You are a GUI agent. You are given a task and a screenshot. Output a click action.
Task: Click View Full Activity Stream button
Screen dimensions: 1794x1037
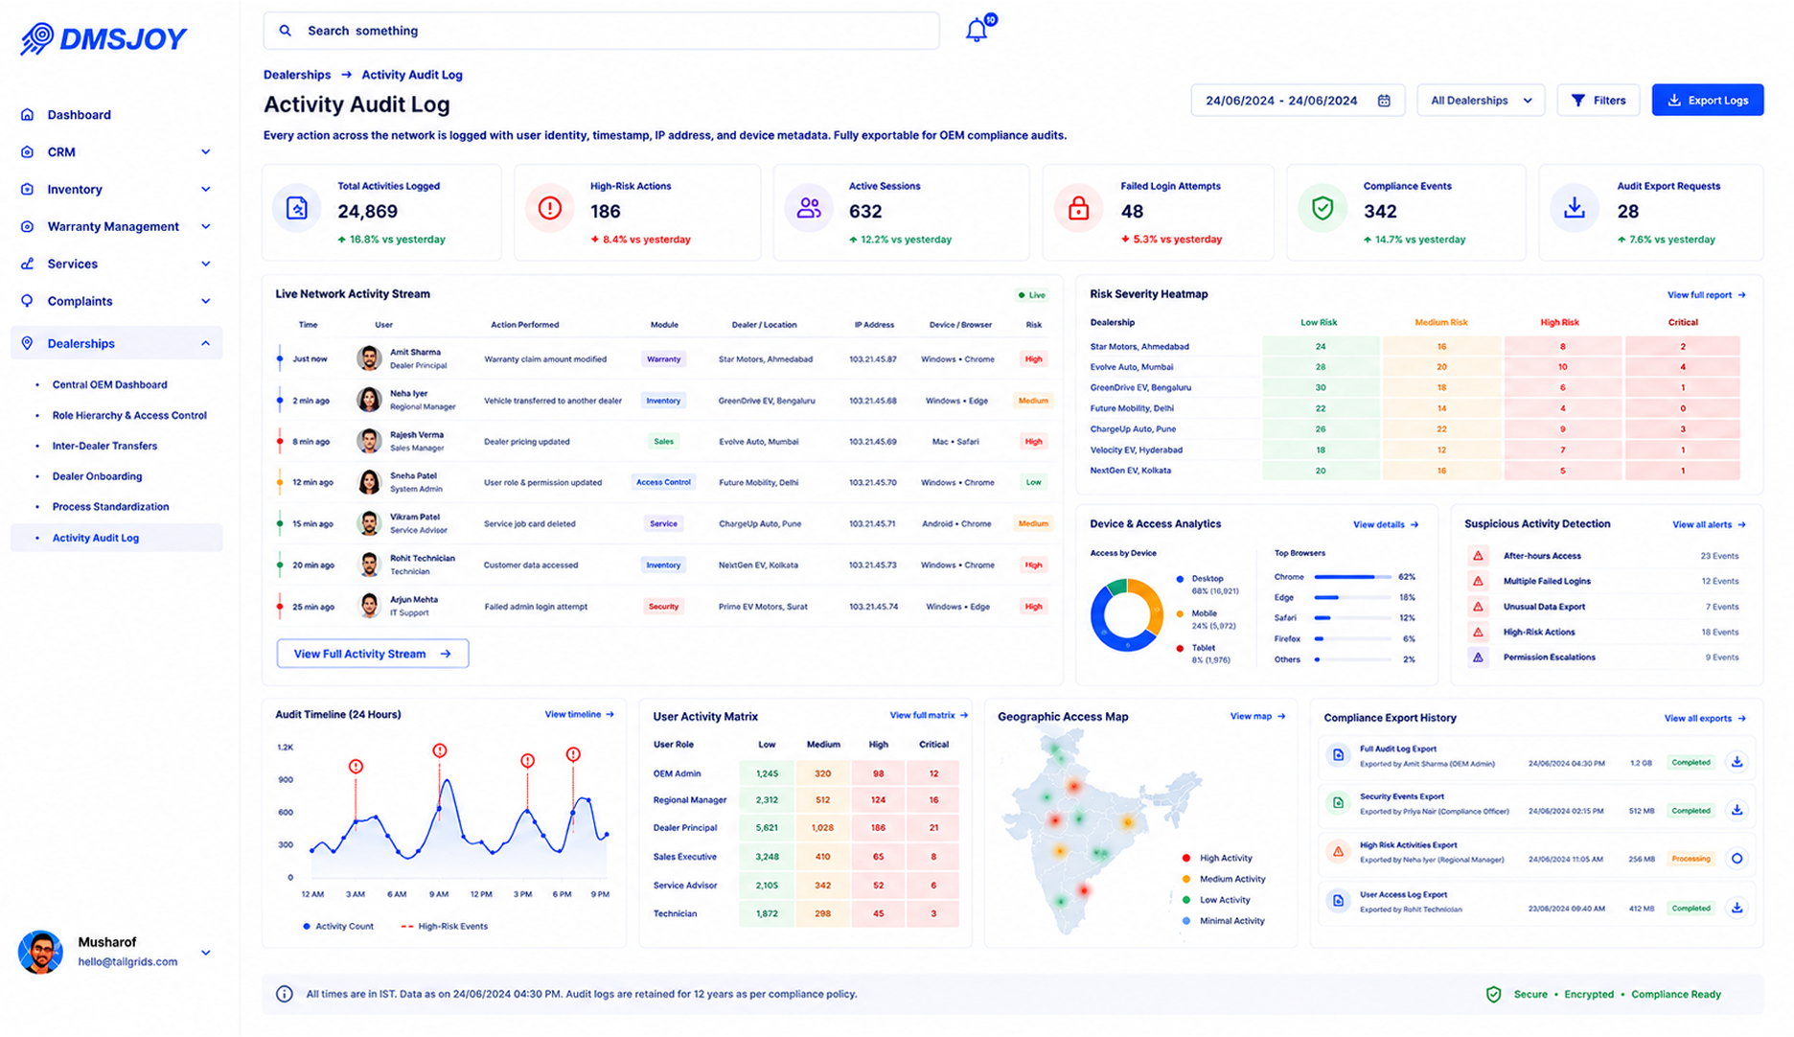coord(372,654)
